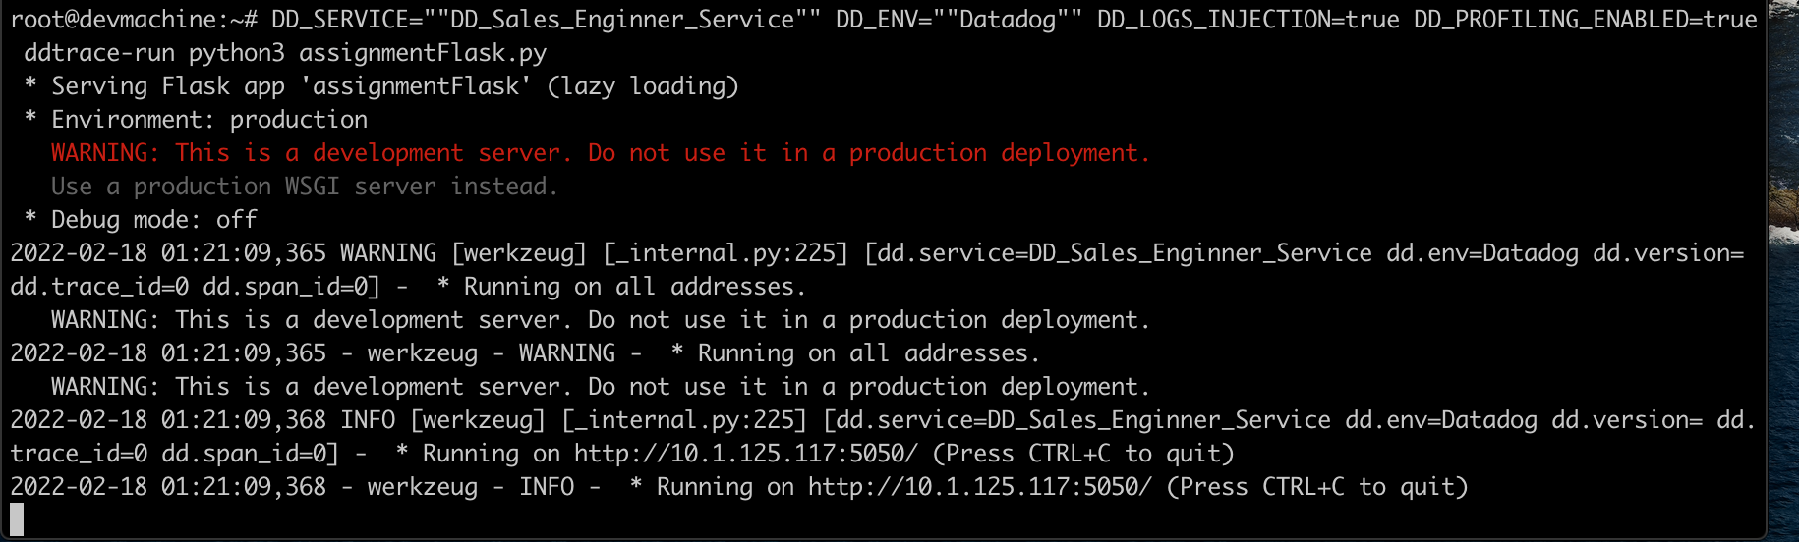
Task: Open the last-line http://10.1.125.117:5050/ URL
Action: click(x=980, y=487)
